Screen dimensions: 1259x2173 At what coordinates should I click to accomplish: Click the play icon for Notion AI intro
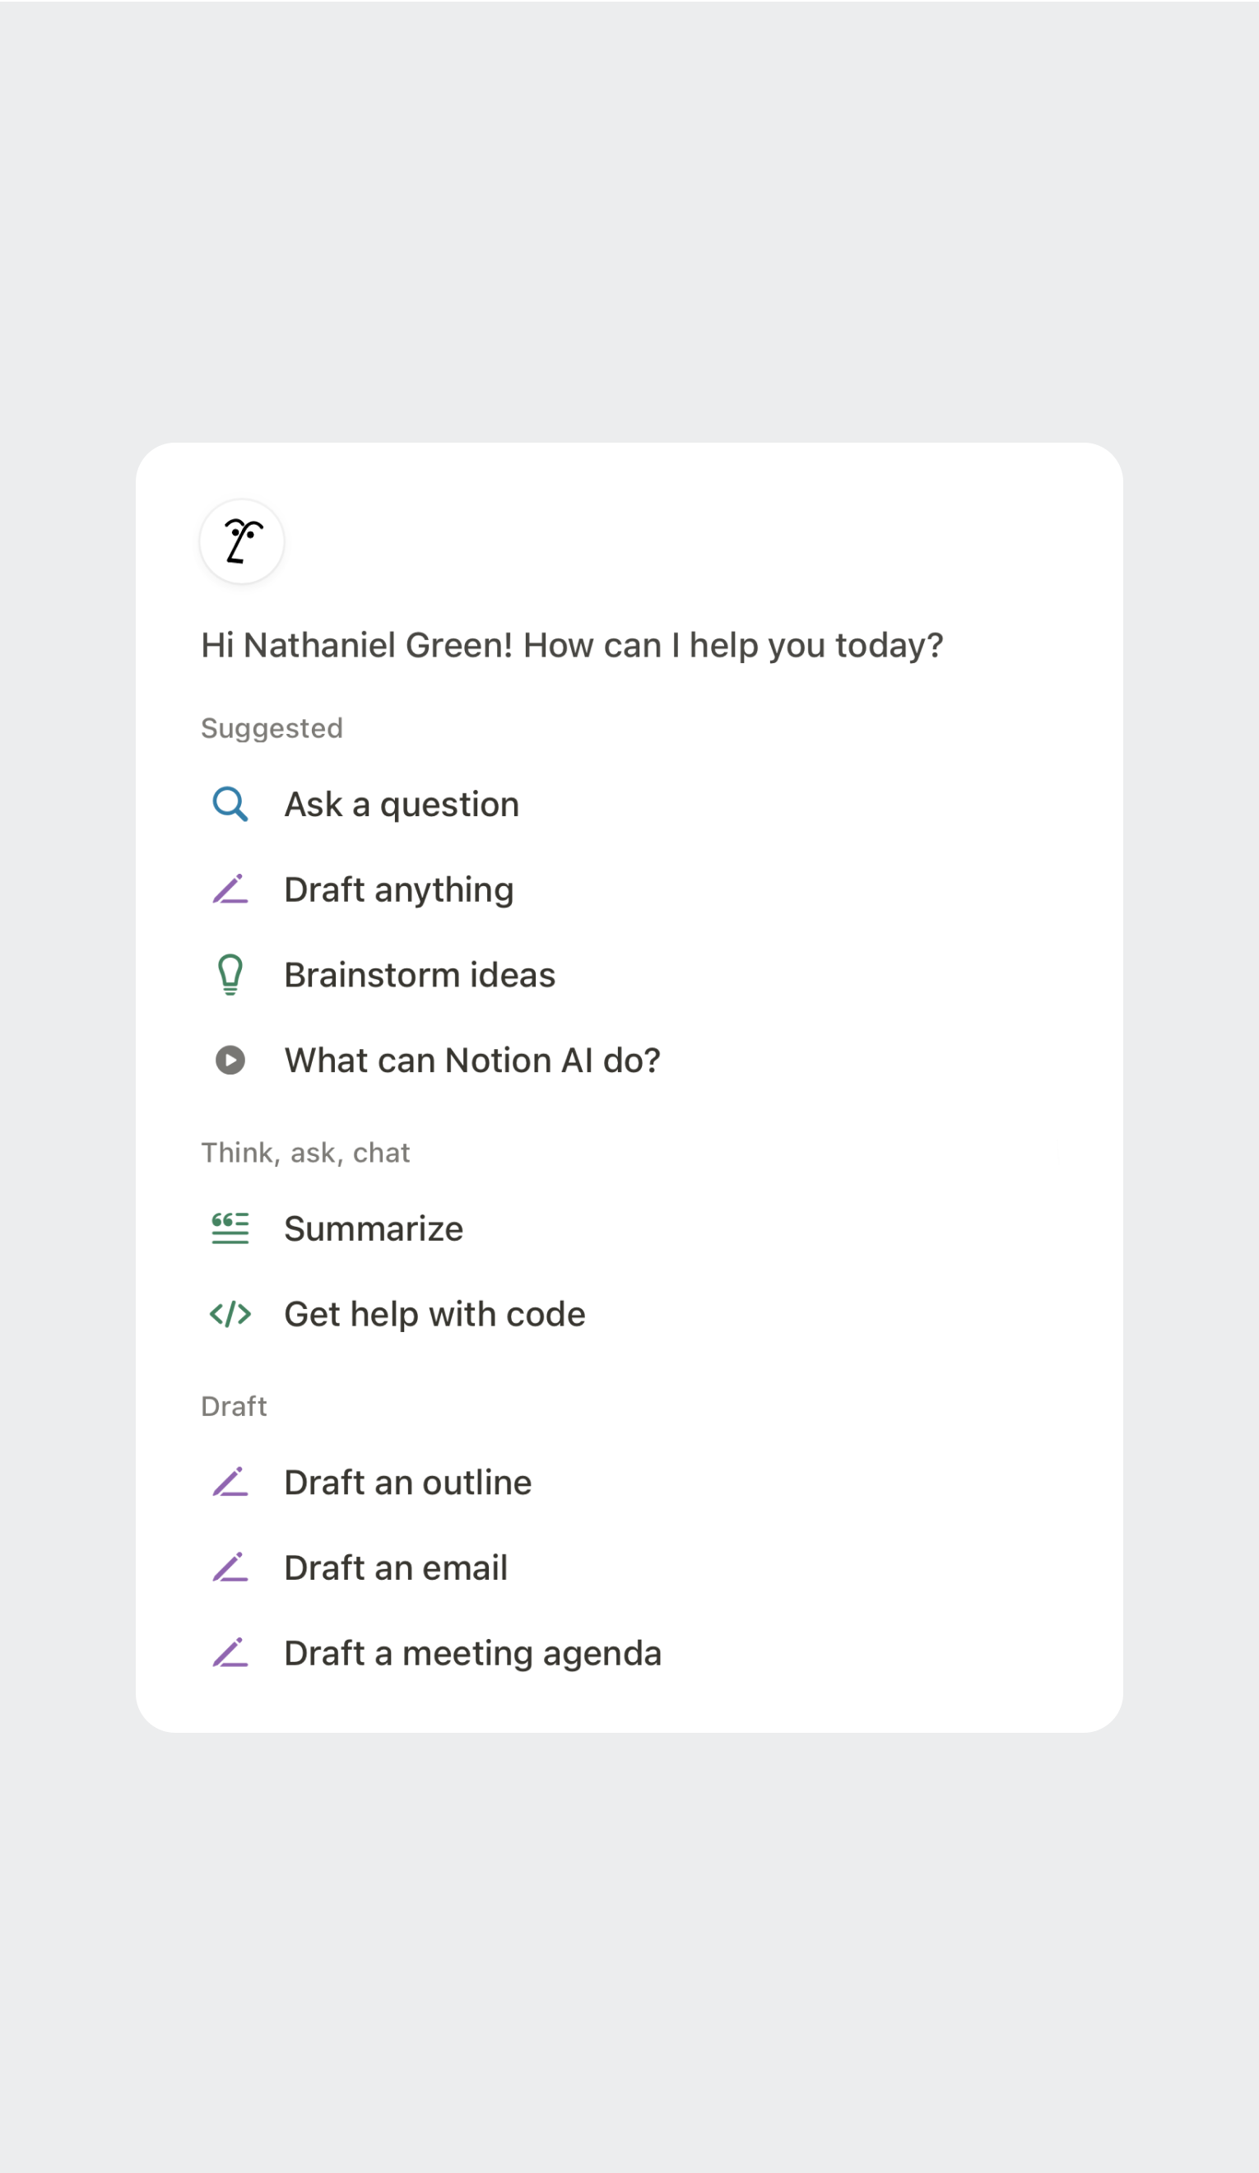pyautogui.click(x=230, y=1060)
